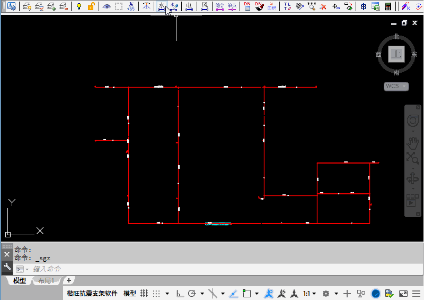Toggle layer visibility with the eye icon
The width and height of the screenshot is (424, 300).
(x=107, y=6)
